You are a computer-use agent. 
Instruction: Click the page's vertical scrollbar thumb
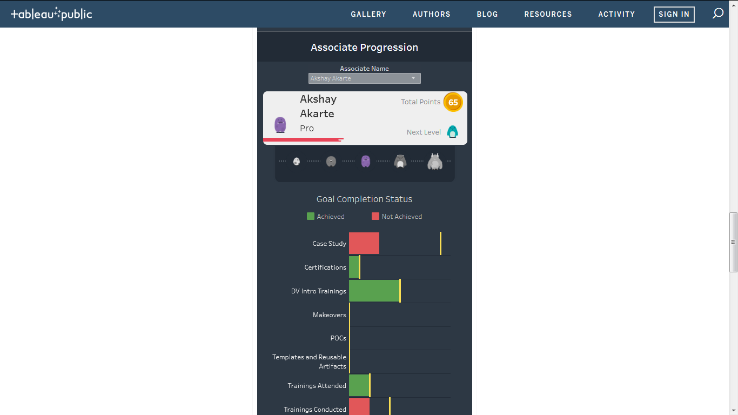[x=733, y=242]
